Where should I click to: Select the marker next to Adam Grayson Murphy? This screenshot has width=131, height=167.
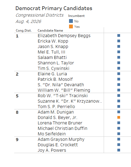pyautogui.click(x=119, y=139)
